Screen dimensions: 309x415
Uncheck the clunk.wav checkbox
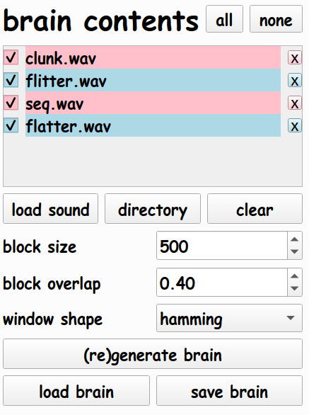(x=11, y=57)
